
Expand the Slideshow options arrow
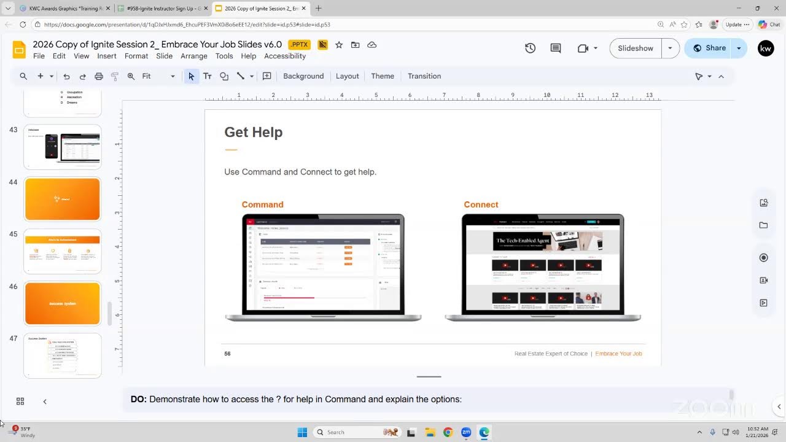670,48
